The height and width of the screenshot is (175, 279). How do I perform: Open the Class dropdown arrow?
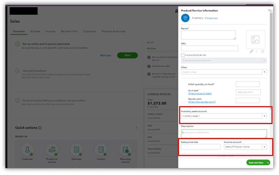(x=264, y=72)
